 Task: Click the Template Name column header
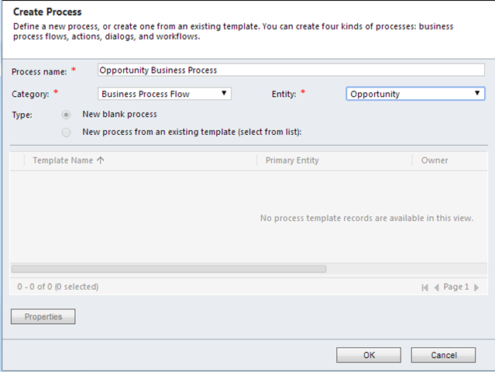63,160
